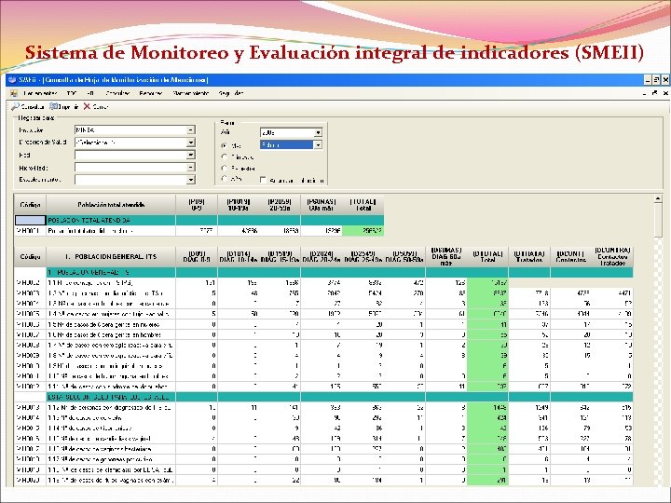Open the highlighted month dropdown
This screenshot has width=671, height=503.
tap(318, 145)
